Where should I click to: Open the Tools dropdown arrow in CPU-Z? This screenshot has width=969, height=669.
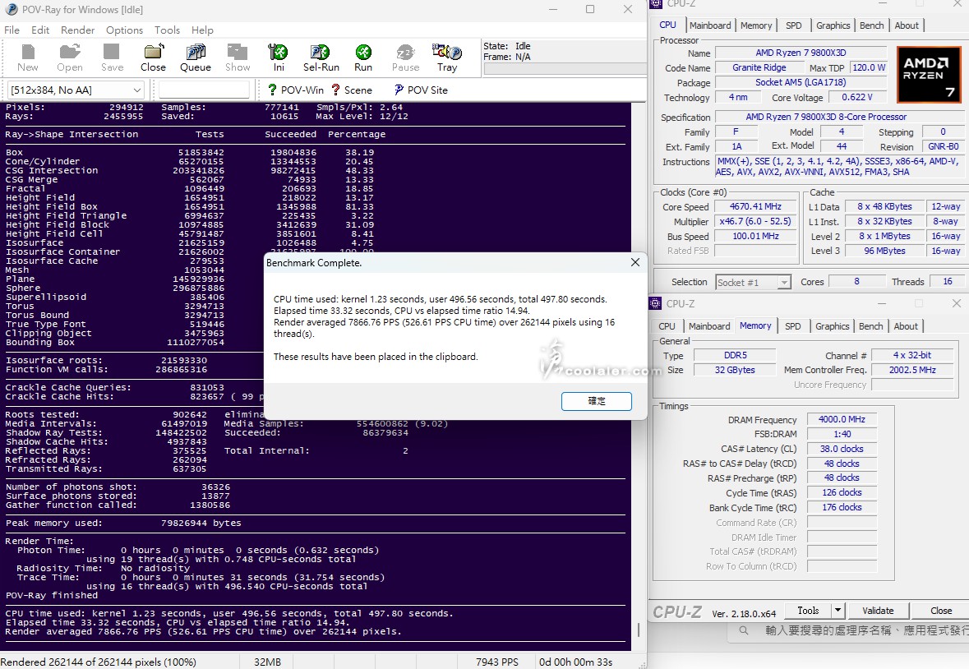tap(837, 610)
